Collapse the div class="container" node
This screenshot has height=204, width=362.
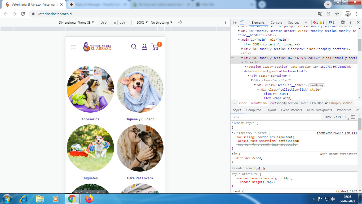point(249,76)
